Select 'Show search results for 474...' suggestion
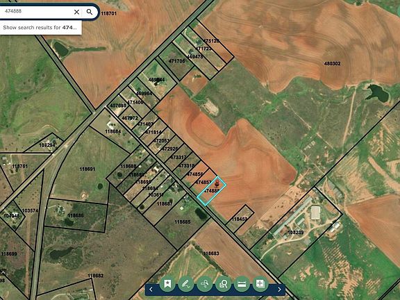Image resolution: width=400 pixels, height=300 pixels. point(40,27)
